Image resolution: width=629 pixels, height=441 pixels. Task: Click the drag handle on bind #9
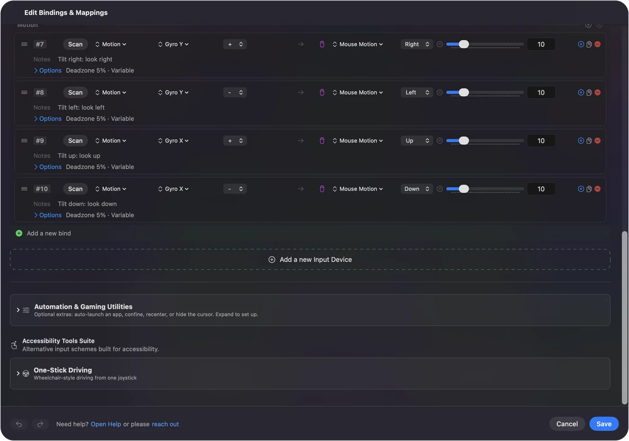tap(24, 141)
